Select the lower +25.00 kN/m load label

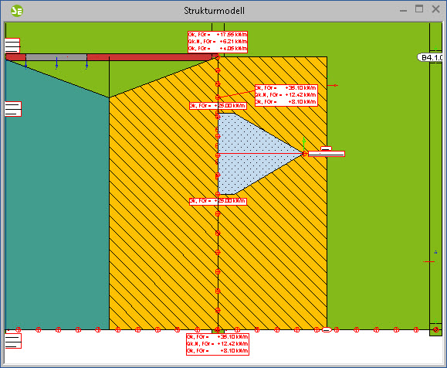coord(218,201)
